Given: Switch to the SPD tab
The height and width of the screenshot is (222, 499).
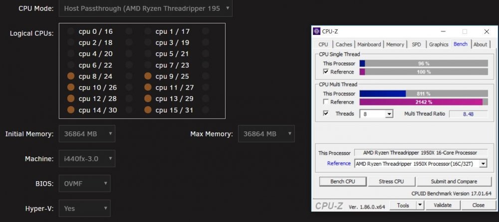Looking at the screenshot, I should 416,44.
